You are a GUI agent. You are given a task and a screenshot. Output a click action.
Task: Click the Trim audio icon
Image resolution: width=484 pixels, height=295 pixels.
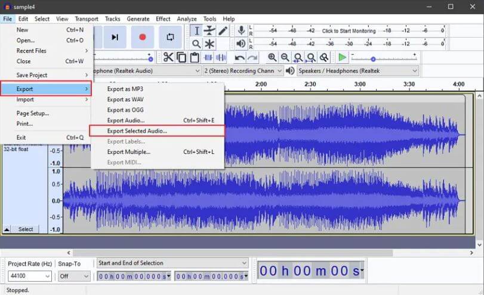(208, 57)
